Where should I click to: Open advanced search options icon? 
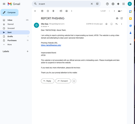(97, 4)
